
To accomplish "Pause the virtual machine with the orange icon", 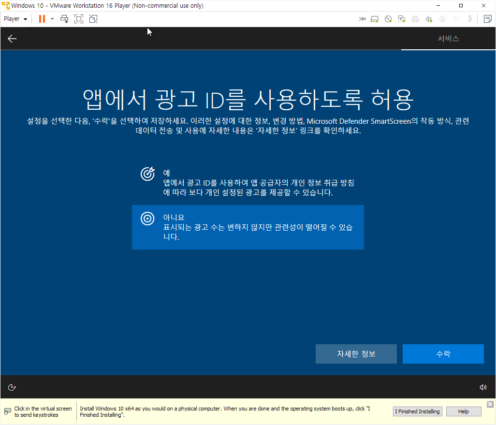I will click(42, 19).
